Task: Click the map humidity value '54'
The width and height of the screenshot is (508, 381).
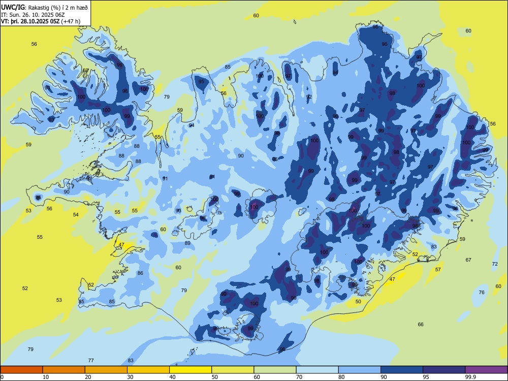Action: tap(76, 214)
